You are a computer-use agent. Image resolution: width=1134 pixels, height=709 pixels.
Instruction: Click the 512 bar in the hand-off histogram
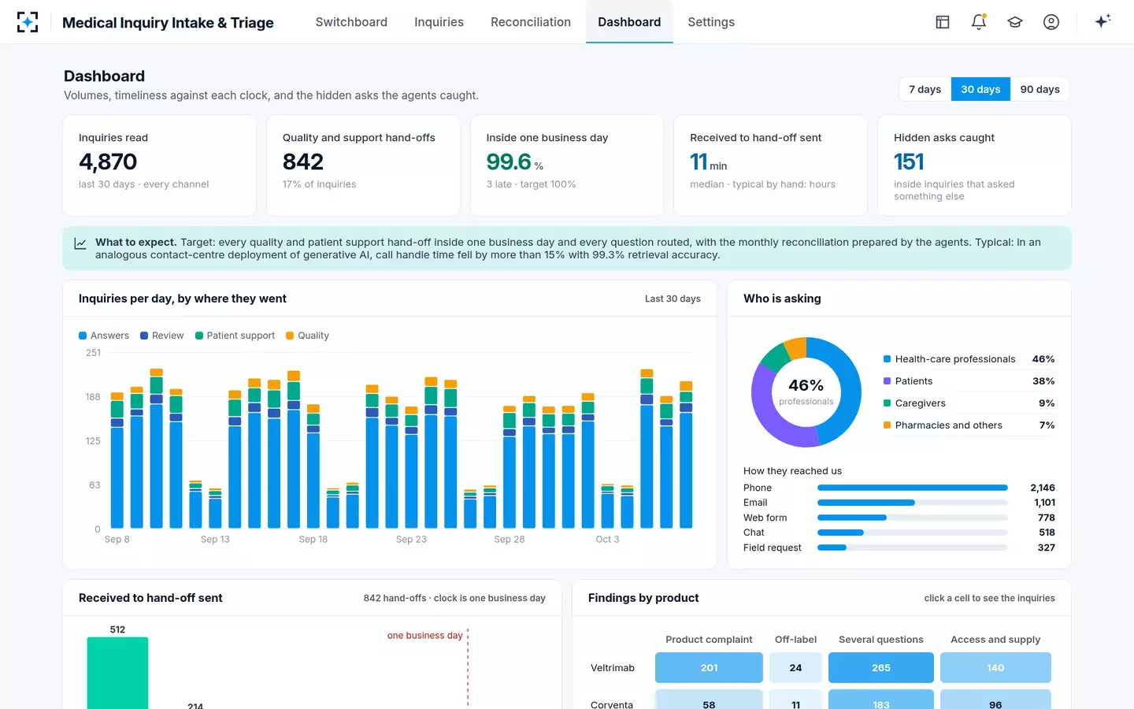(117, 673)
